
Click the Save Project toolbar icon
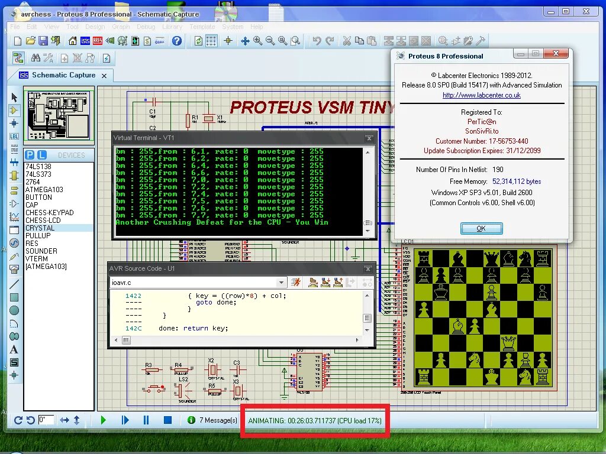[x=43, y=41]
